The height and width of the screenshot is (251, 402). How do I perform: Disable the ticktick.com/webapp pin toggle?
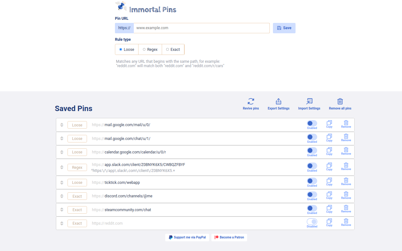coord(312,181)
